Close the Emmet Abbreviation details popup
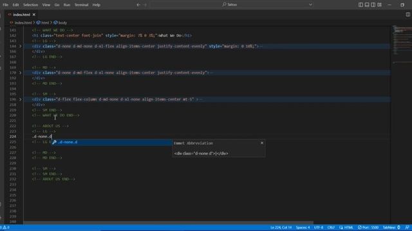The width and height of the screenshot is (412, 231). tap(262, 143)
